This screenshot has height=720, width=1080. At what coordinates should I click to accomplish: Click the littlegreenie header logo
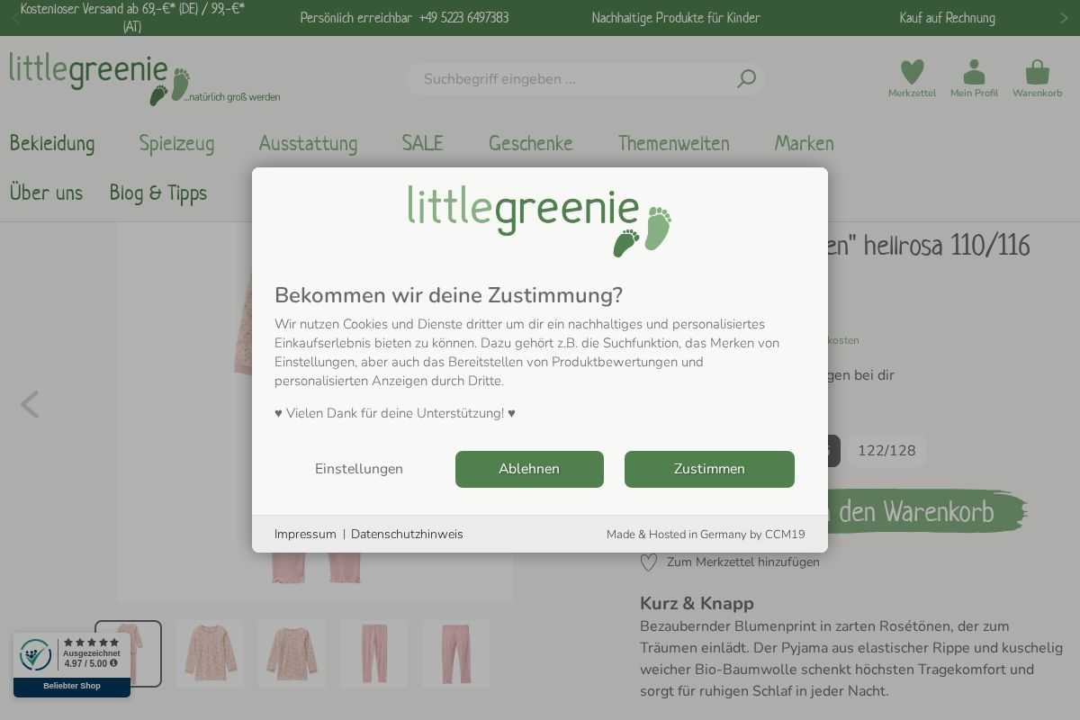pyautogui.click(x=144, y=79)
